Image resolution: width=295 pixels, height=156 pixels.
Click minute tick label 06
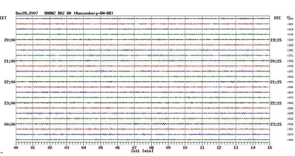[x=117, y=148]
